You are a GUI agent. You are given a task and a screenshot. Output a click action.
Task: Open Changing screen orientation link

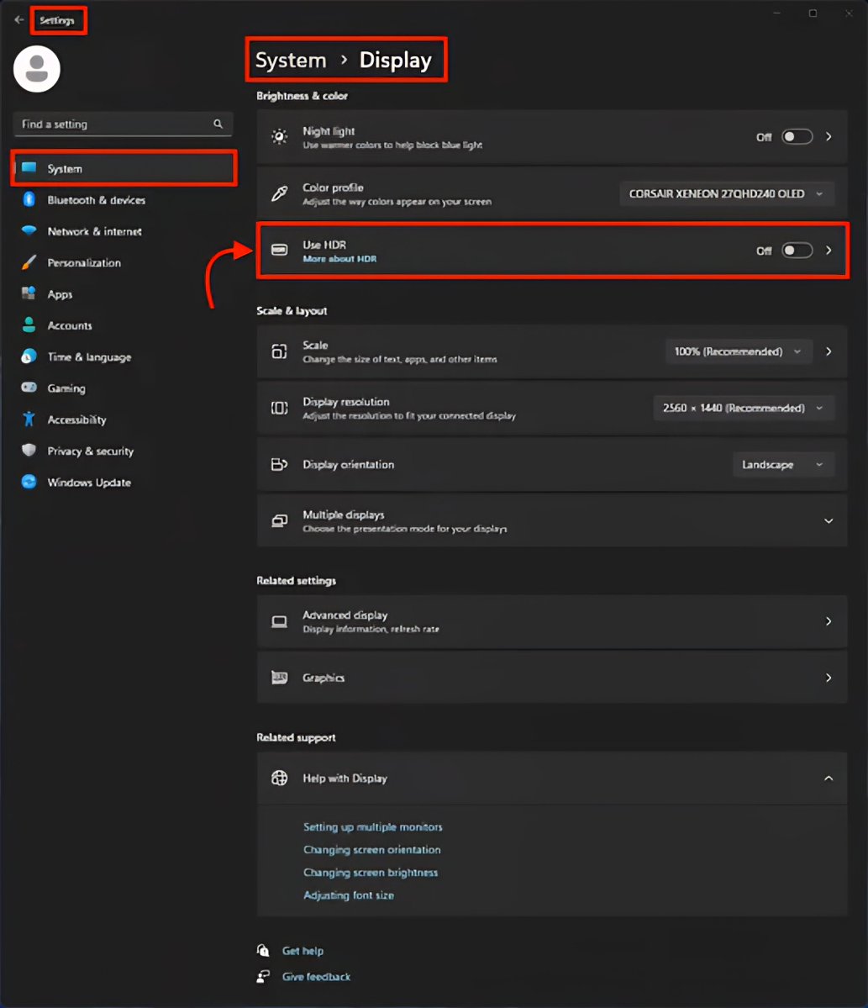point(372,849)
